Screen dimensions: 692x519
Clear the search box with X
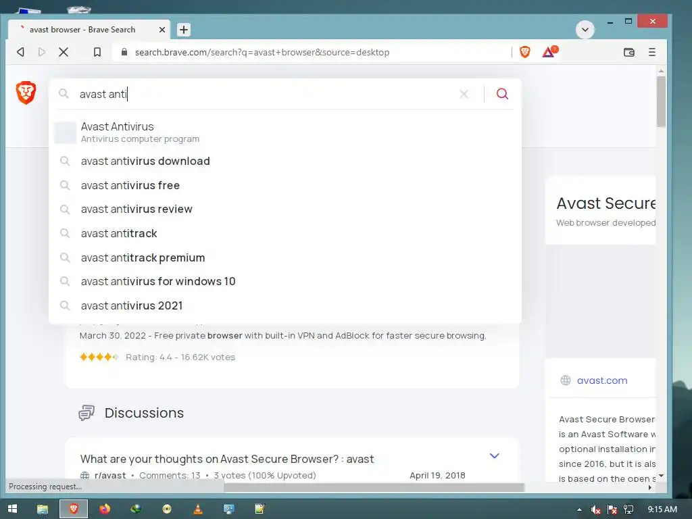tap(464, 94)
